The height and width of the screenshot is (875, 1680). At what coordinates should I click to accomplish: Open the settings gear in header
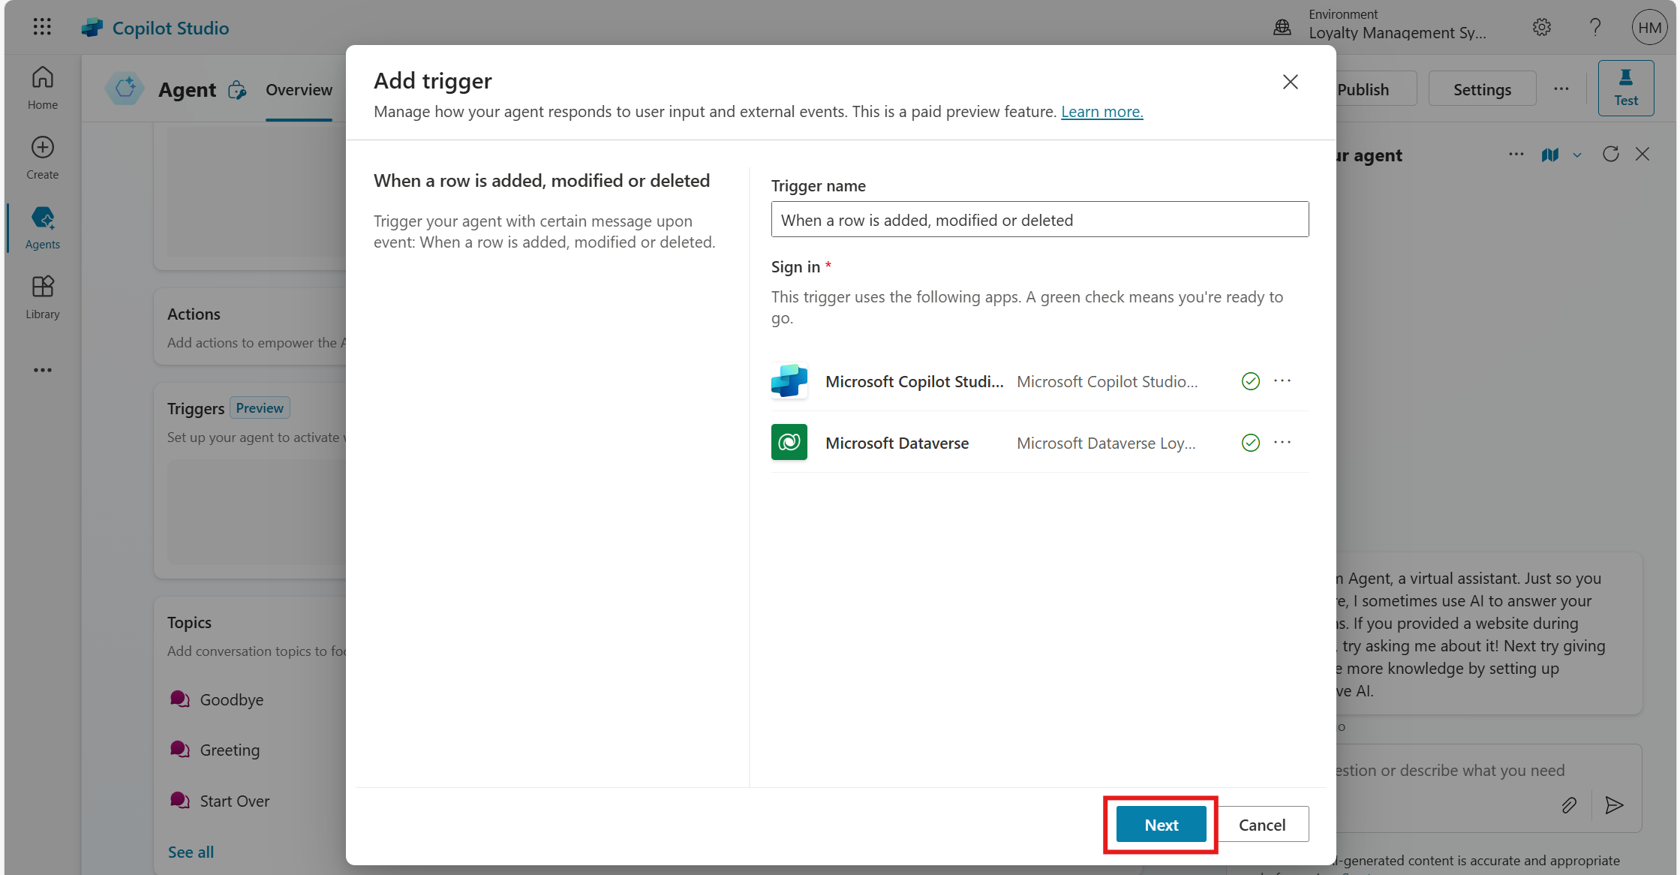click(x=1541, y=28)
